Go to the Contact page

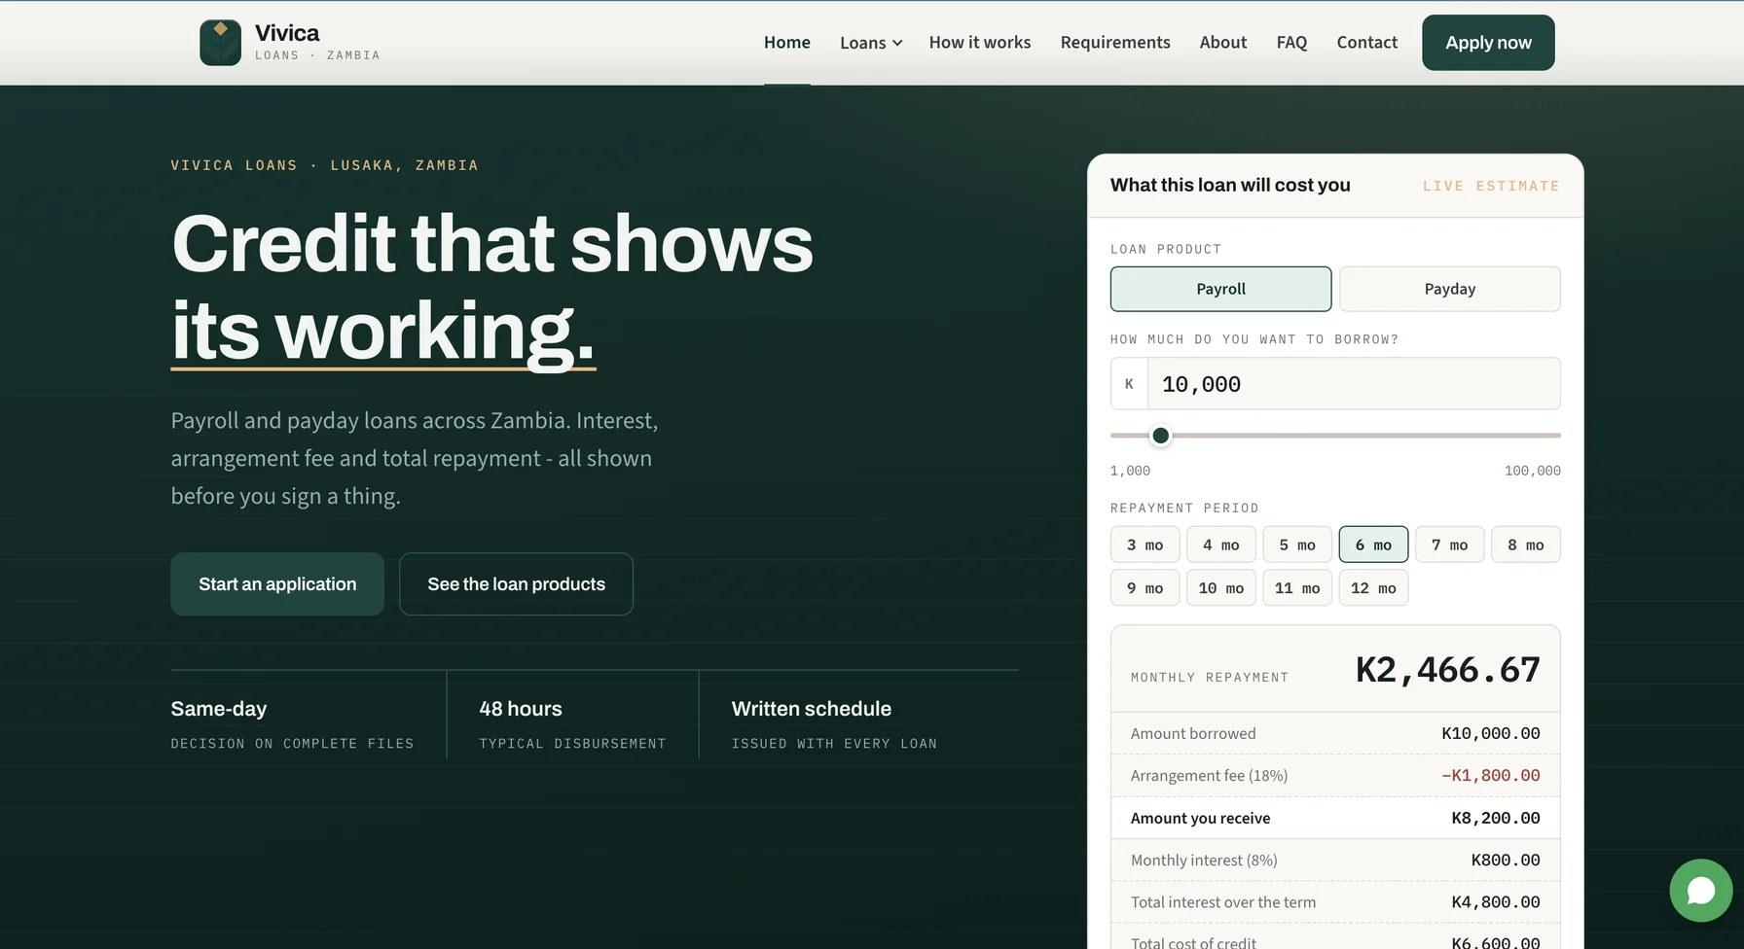(1366, 43)
